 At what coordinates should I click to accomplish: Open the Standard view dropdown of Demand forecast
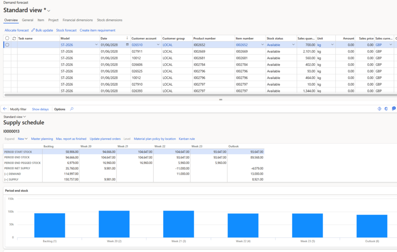tap(48, 10)
